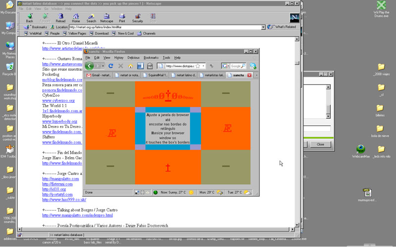Image resolution: width=396 pixels, height=247 pixels.
Task: Reload the page in Firefox
Action: click(x=111, y=66)
